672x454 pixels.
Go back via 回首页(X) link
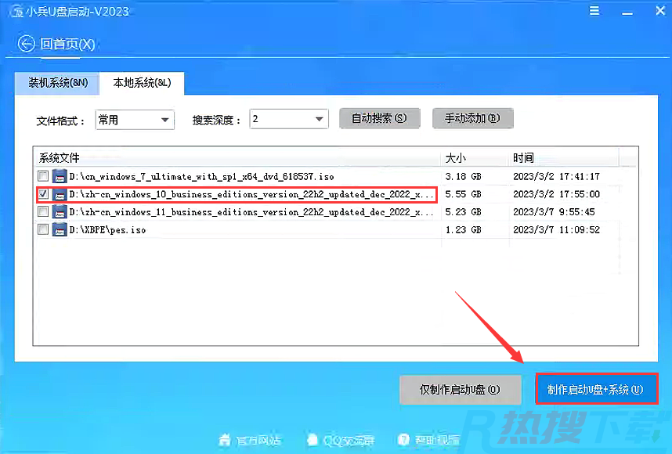pyautogui.click(x=67, y=44)
